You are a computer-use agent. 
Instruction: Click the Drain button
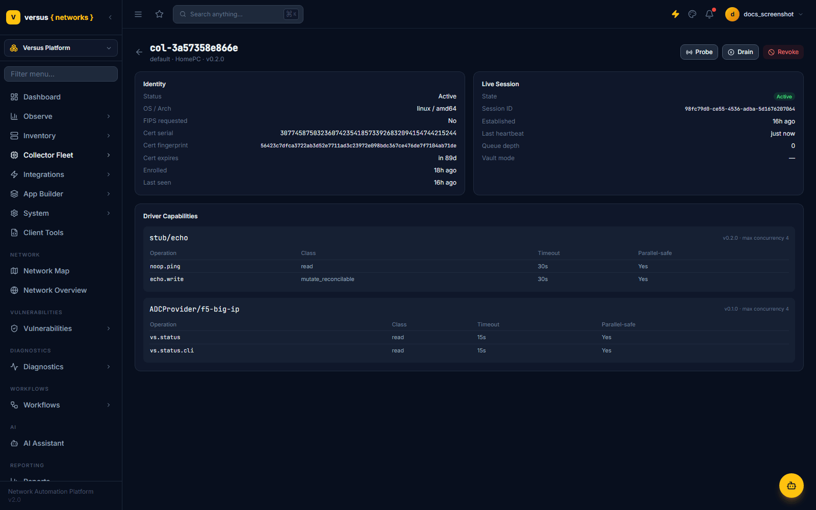(741, 52)
